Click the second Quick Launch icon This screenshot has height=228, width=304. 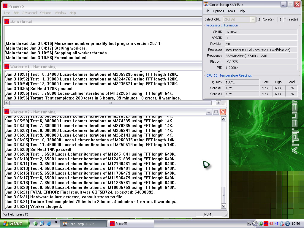click(x=42, y=224)
